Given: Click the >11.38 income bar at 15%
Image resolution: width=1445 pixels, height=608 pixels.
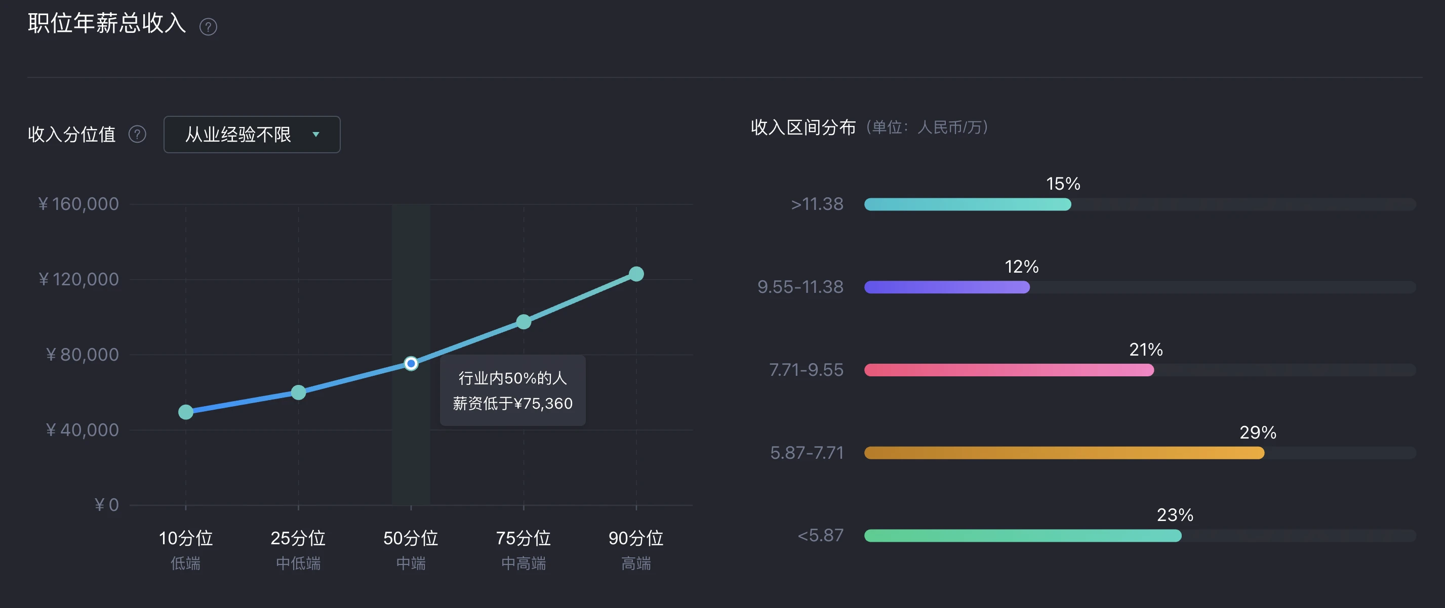Looking at the screenshot, I should pos(968,204).
